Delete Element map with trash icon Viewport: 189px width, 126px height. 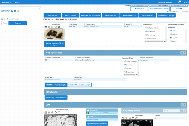[127, 118]
